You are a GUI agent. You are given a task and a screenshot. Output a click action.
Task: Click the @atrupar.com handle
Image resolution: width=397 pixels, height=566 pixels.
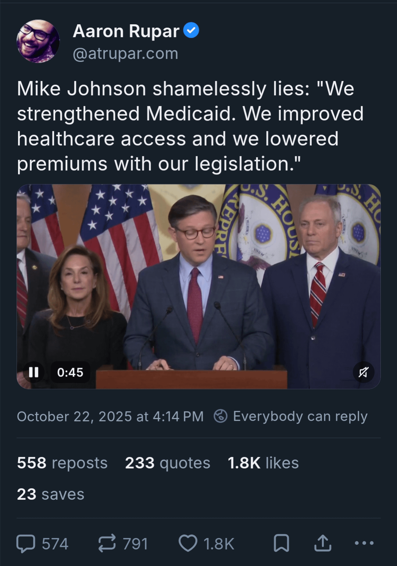click(x=125, y=54)
